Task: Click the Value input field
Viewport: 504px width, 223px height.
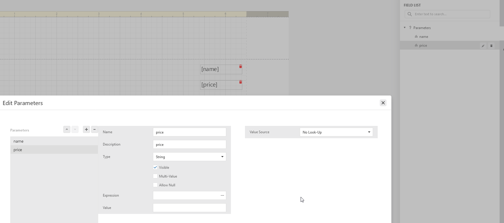Action: (190, 208)
